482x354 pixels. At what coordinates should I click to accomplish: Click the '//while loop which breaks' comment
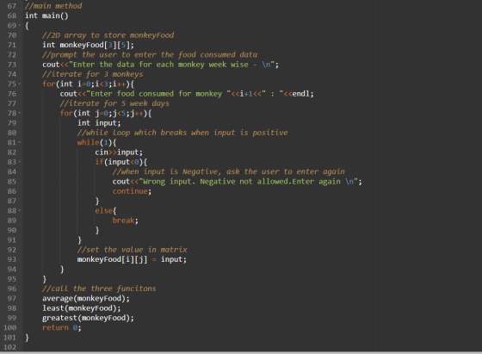[182, 133]
